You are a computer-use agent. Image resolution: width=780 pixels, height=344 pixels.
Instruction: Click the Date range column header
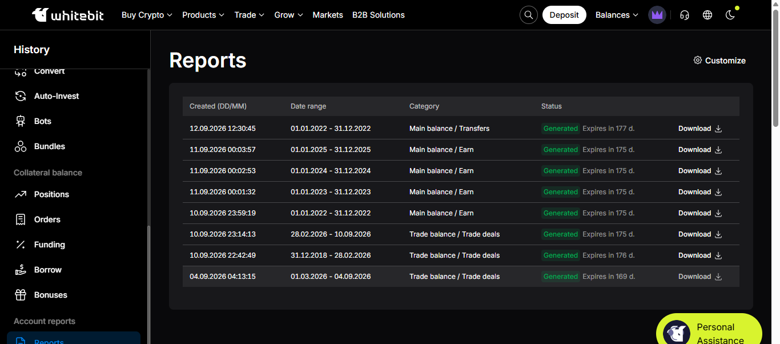coord(308,106)
